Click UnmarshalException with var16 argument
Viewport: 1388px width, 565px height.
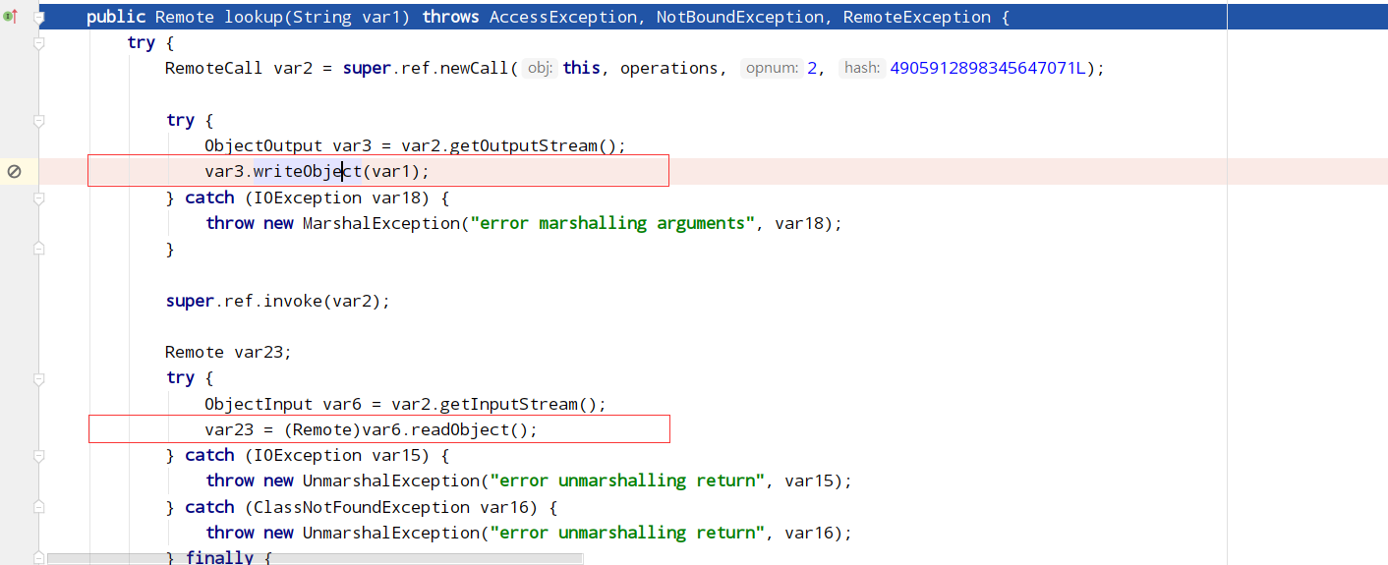point(390,533)
